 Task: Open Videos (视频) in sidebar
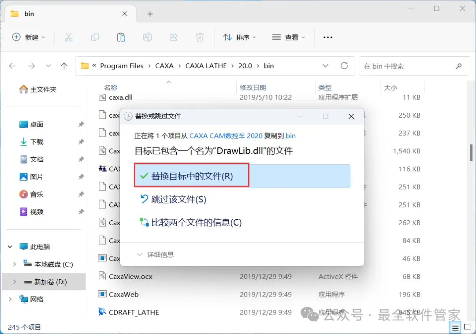tap(31, 212)
